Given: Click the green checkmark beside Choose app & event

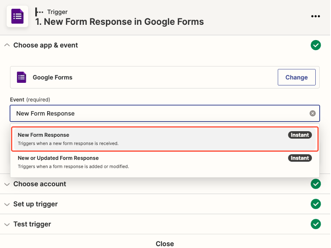Looking at the screenshot, I should click(316, 45).
